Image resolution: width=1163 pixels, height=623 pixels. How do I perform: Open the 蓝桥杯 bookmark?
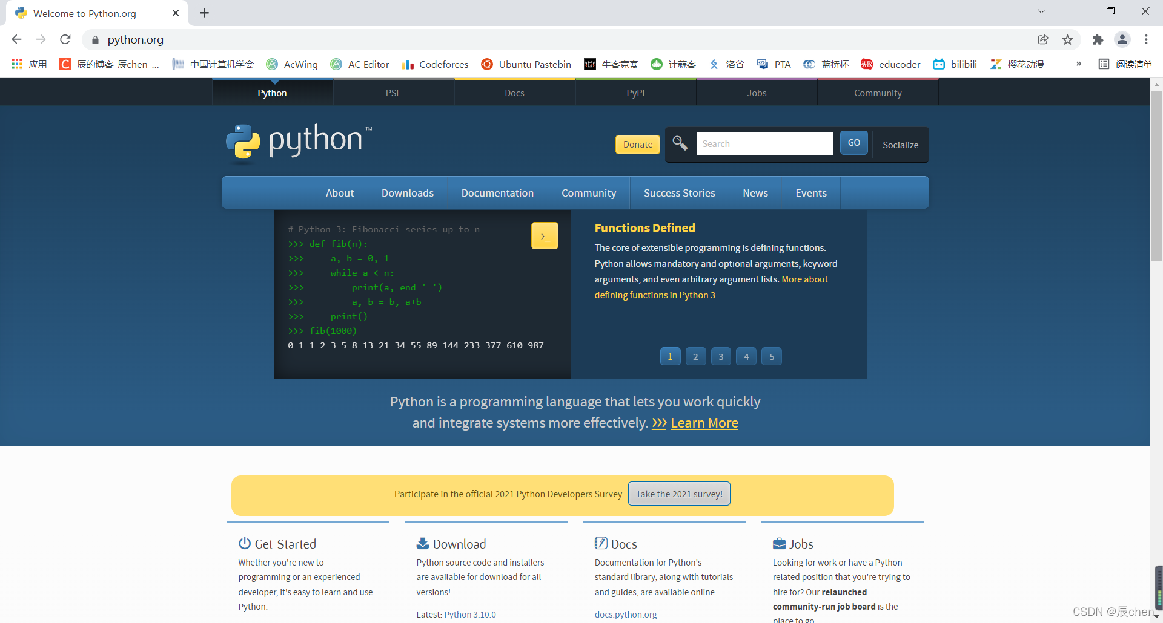[826, 64]
